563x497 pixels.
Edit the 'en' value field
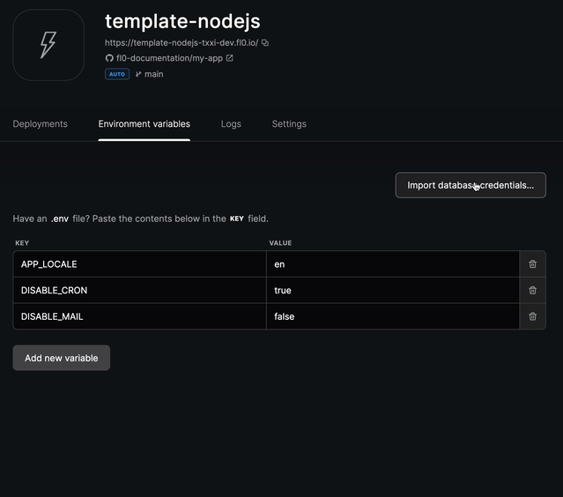(393, 264)
